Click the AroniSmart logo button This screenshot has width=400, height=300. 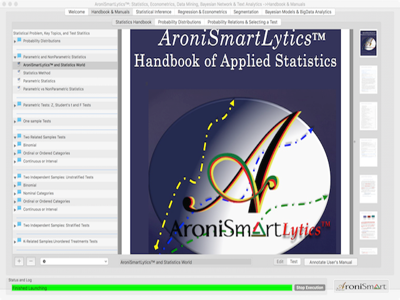(361, 286)
